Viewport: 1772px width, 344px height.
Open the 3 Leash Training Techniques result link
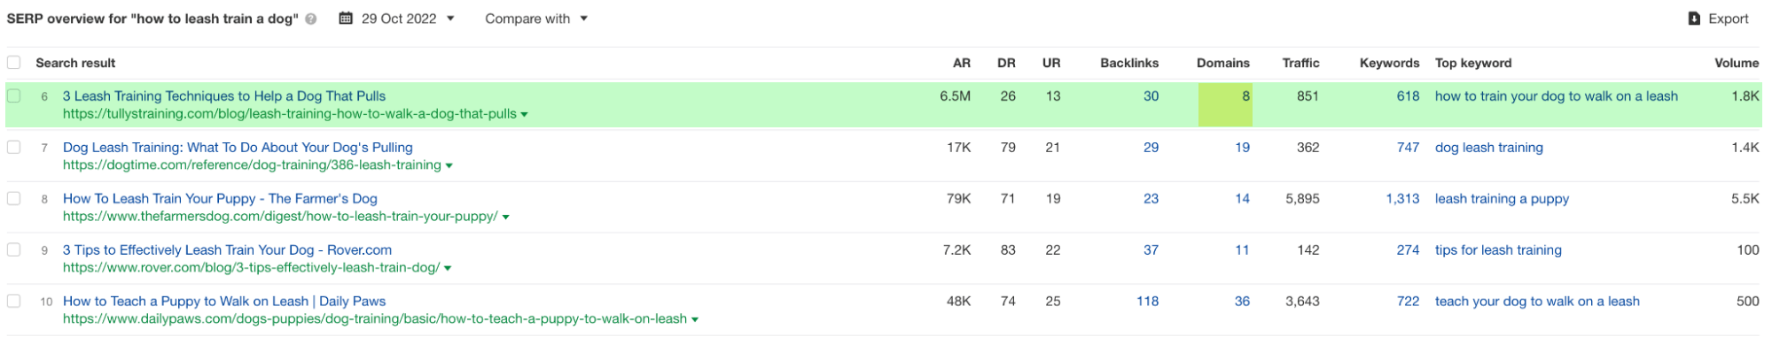click(x=224, y=96)
